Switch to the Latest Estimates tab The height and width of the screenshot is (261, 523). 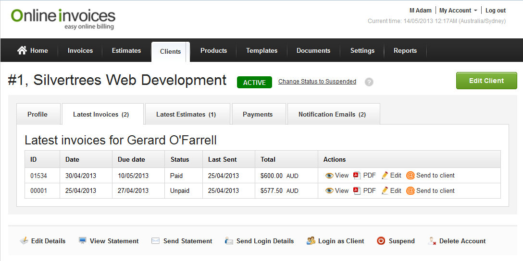pos(186,114)
